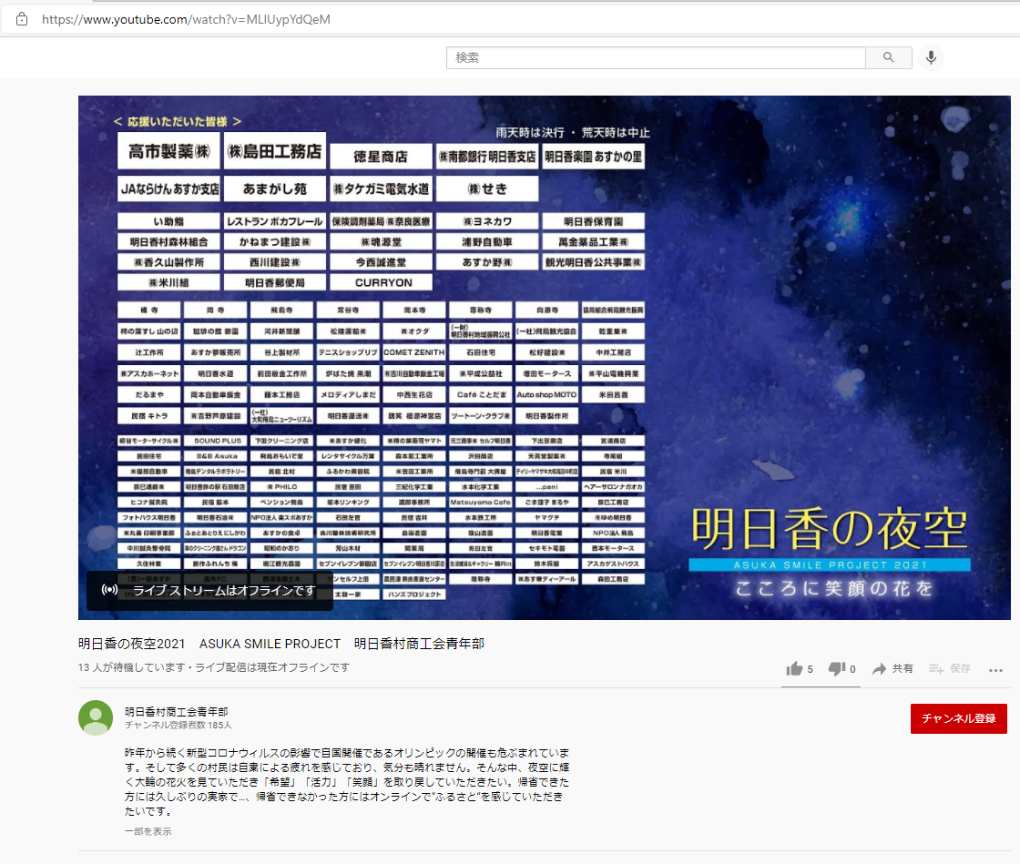Viewport: 1020px width, 864px height.
Task: Click the 応援いただいた皆様 heading in video
Action: [x=177, y=122]
